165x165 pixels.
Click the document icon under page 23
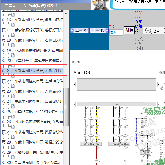tap(13, 96)
